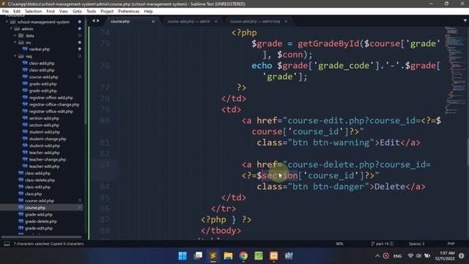
Task: Open the Help menu
Action: coord(148,12)
